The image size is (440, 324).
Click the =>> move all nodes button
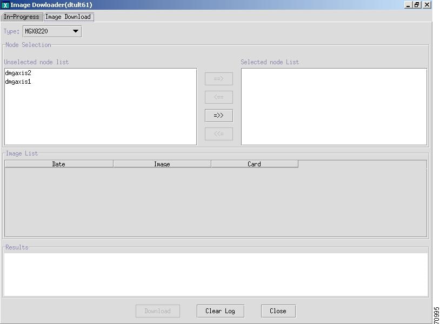(219, 116)
